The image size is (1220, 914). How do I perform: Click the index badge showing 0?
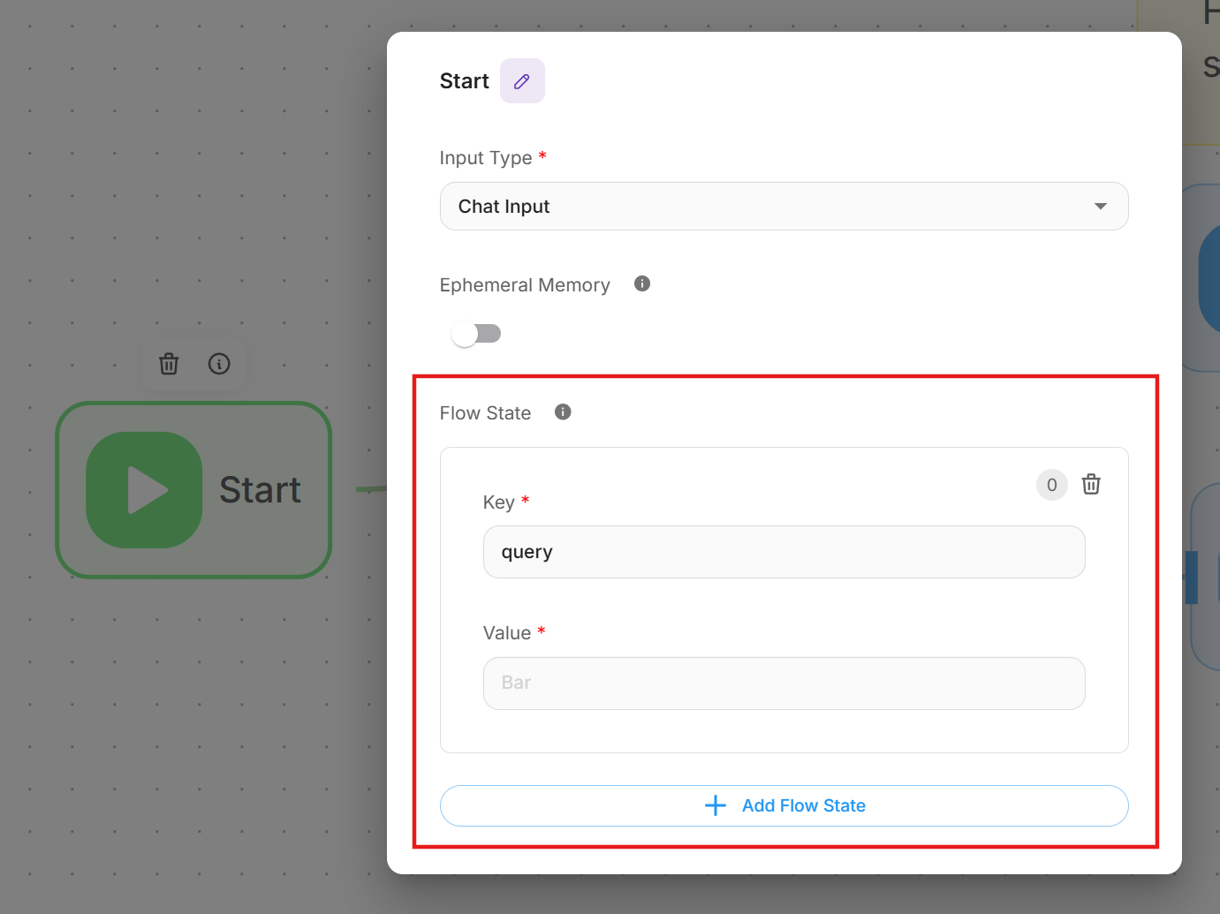1051,484
